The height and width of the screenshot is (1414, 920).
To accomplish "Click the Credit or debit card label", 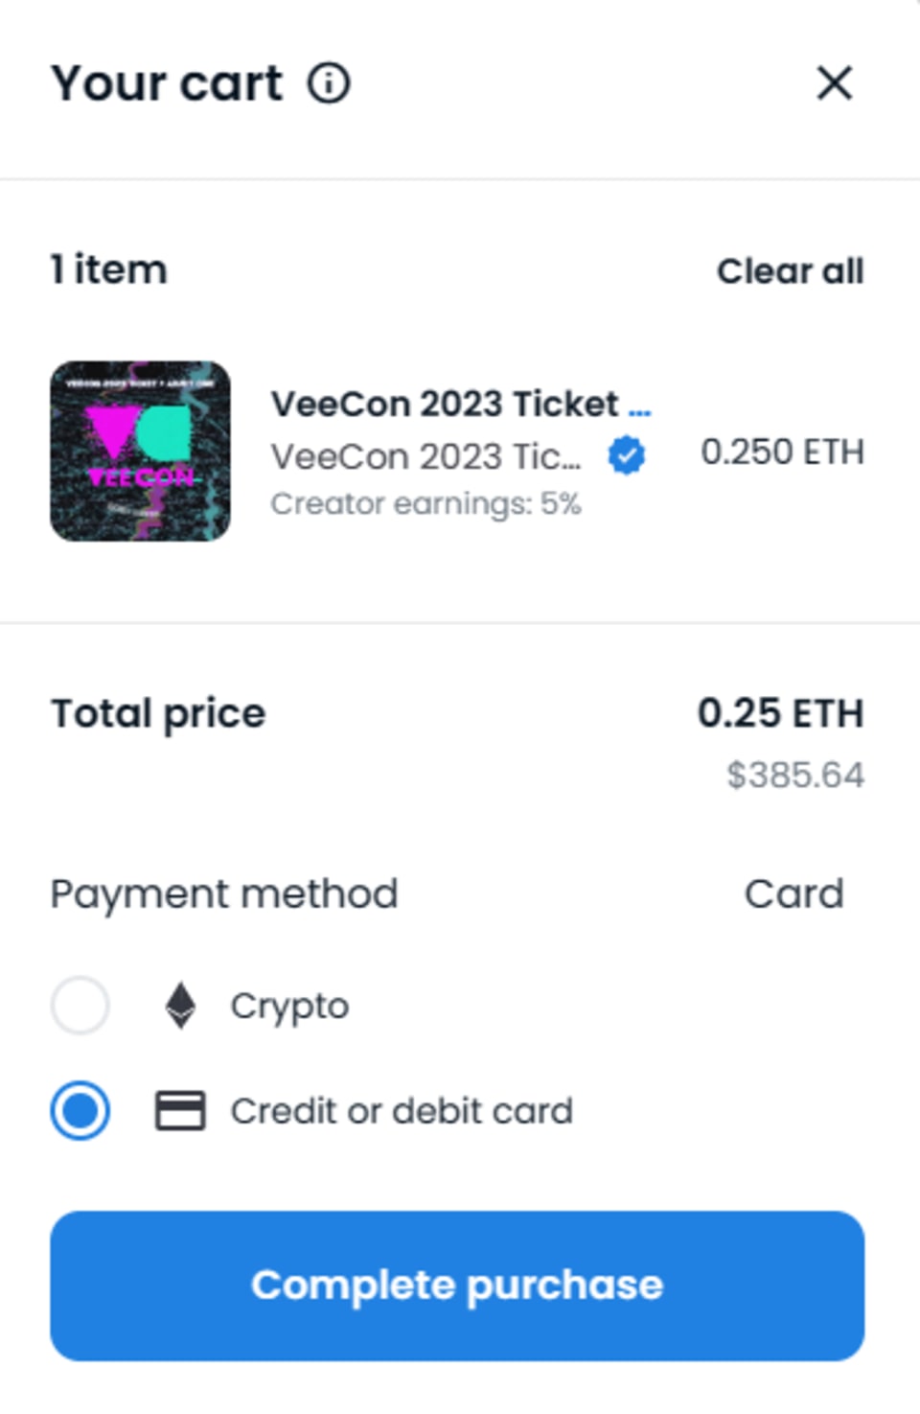I will (402, 1111).
